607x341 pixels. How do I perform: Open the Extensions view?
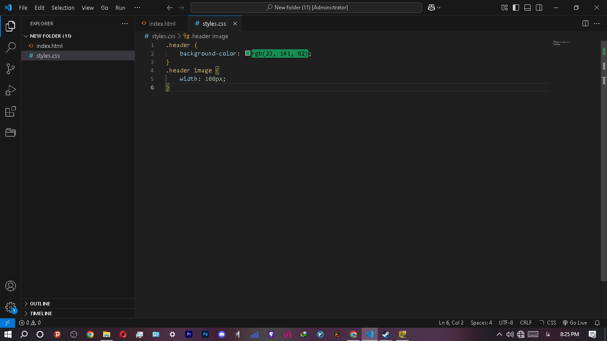[x=11, y=111]
